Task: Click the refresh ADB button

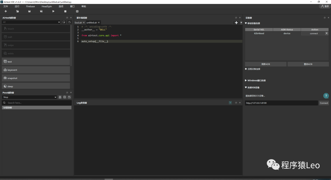Action: (x=265, y=64)
